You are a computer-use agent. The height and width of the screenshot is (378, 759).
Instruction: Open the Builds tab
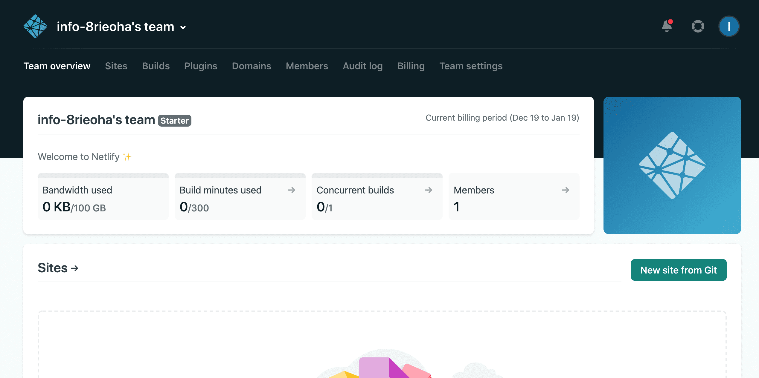coord(156,66)
